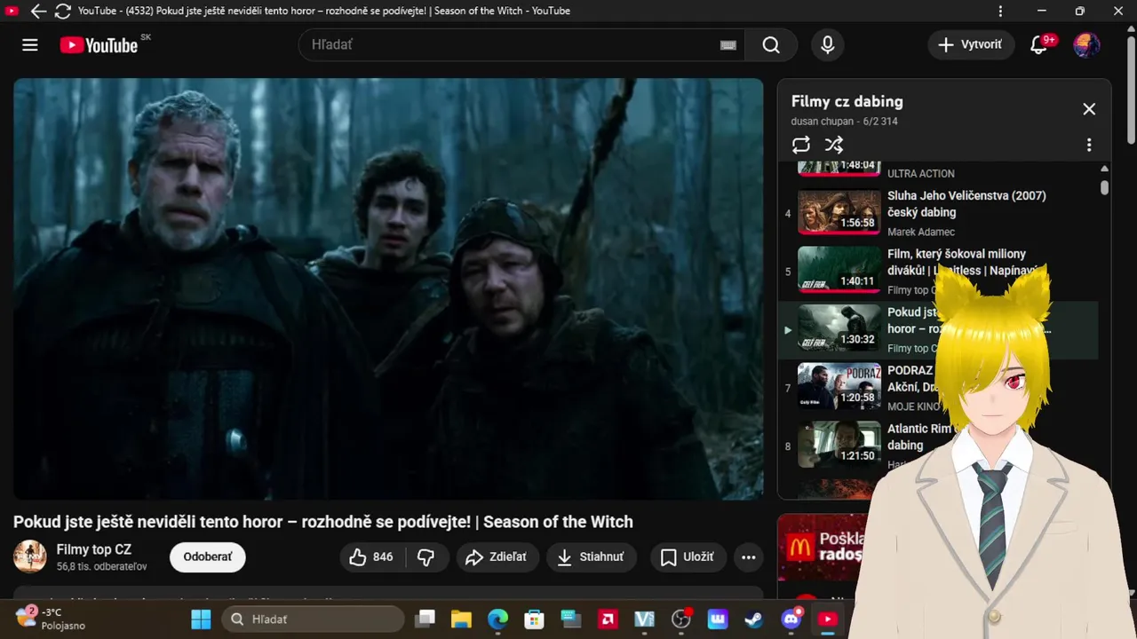Open the YouTube hamburger guide menu
The width and height of the screenshot is (1137, 639).
(30, 45)
